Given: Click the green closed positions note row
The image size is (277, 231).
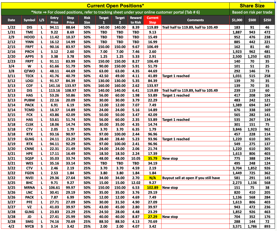Looking at the screenshot, I should pos(115,12).
